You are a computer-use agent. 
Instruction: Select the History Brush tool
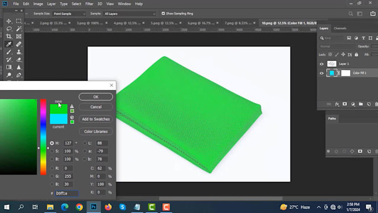(x=9, y=60)
